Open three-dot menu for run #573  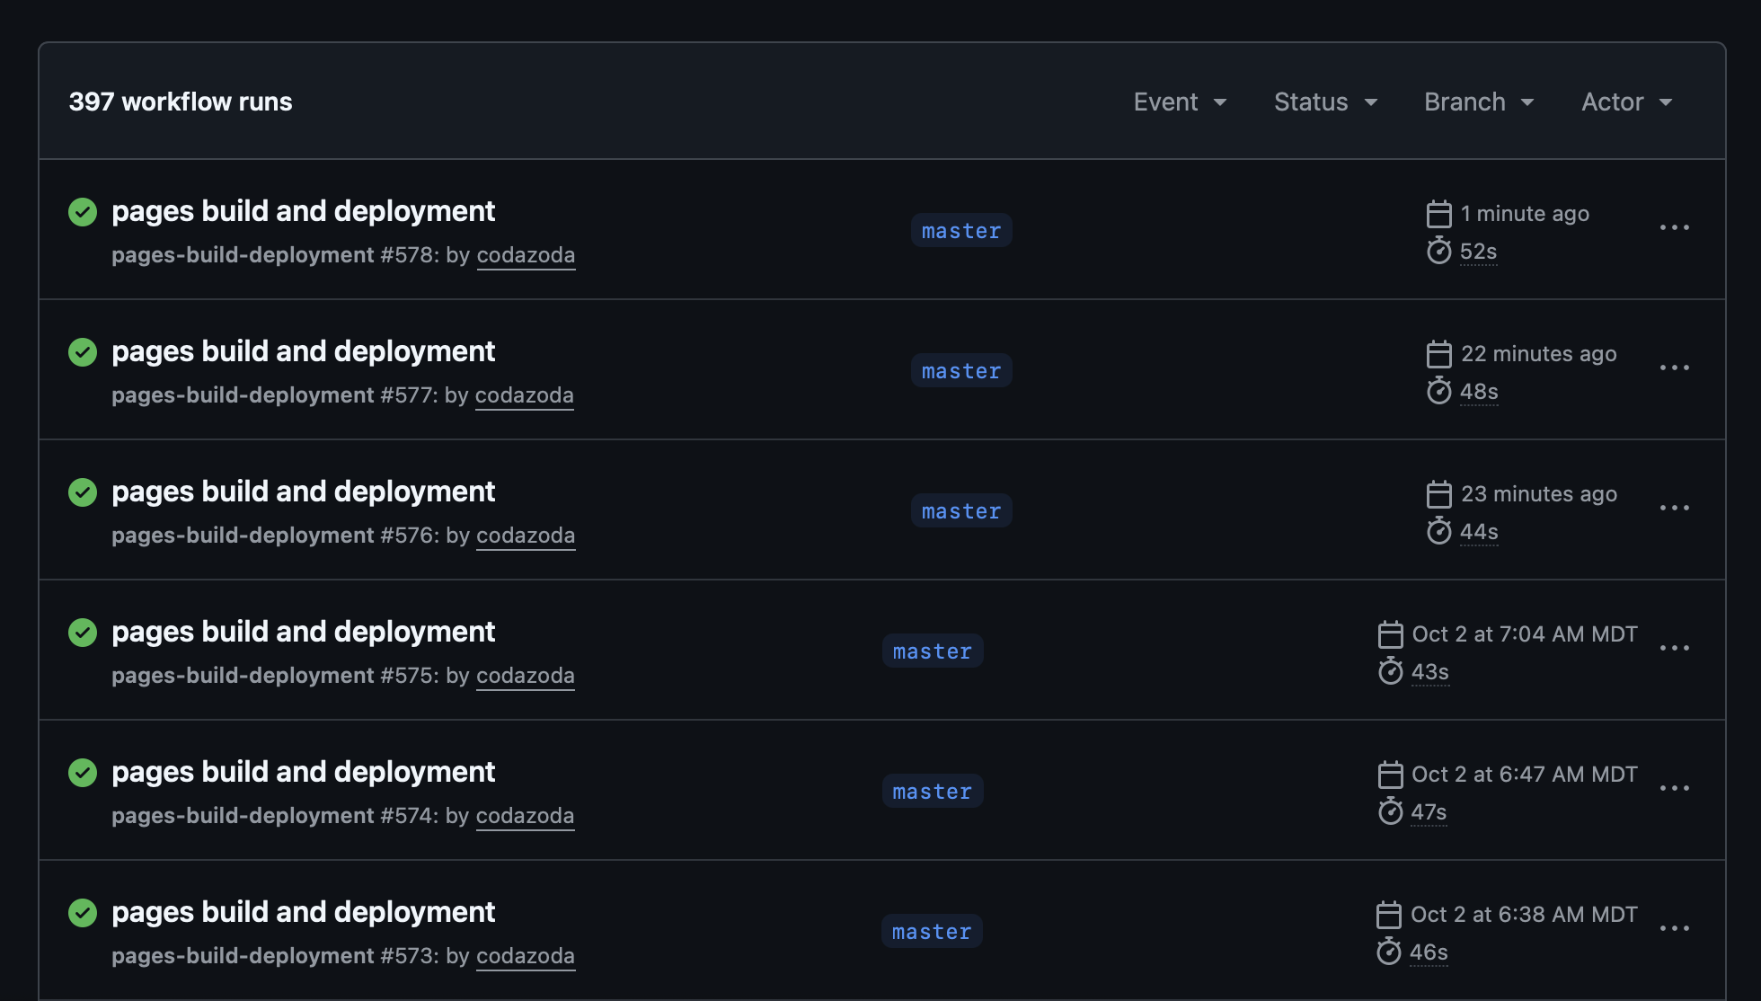click(x=1674, y=929)
